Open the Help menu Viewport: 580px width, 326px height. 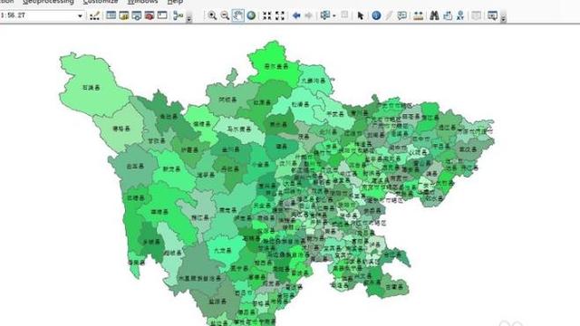(x=175, y=2)
